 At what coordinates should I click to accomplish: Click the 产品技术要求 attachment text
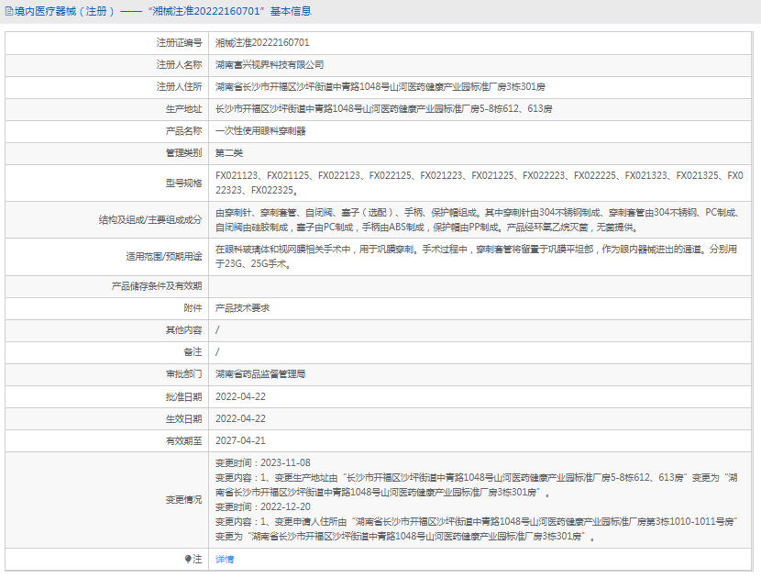click(x=243, y=308)
